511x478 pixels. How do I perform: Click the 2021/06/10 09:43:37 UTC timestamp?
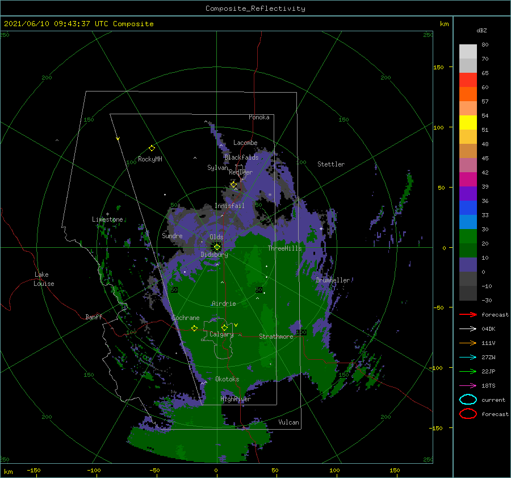coord(78,24)
